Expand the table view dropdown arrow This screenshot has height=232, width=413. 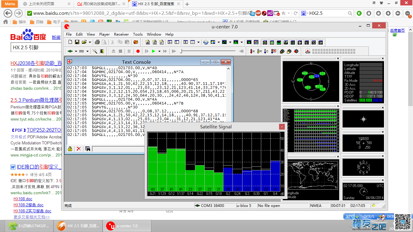[x=198, y=42]
